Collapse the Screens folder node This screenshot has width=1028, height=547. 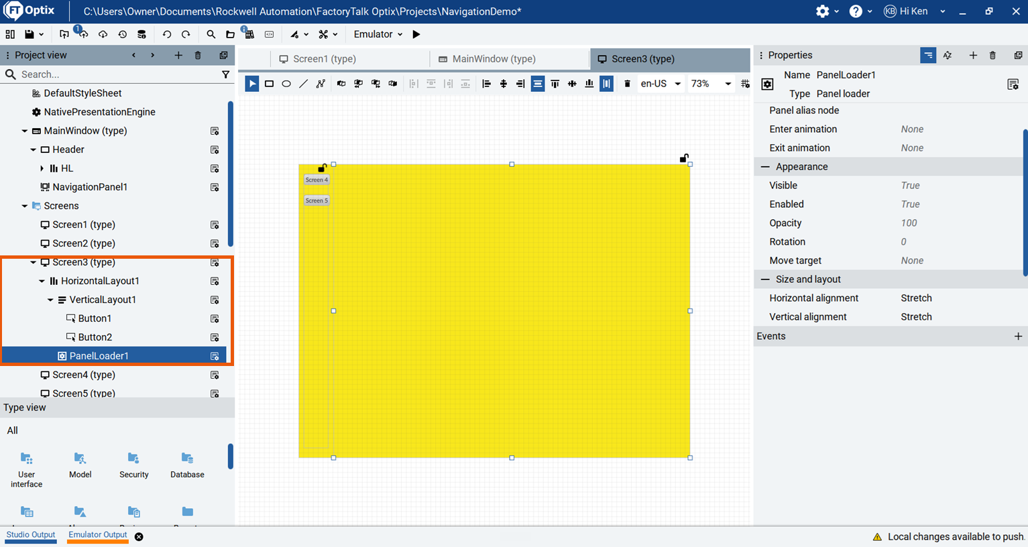coord(25,206)
